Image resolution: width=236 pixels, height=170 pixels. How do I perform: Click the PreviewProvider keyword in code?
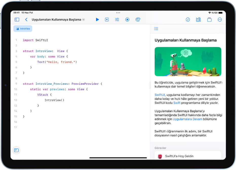tap(85, 84)
